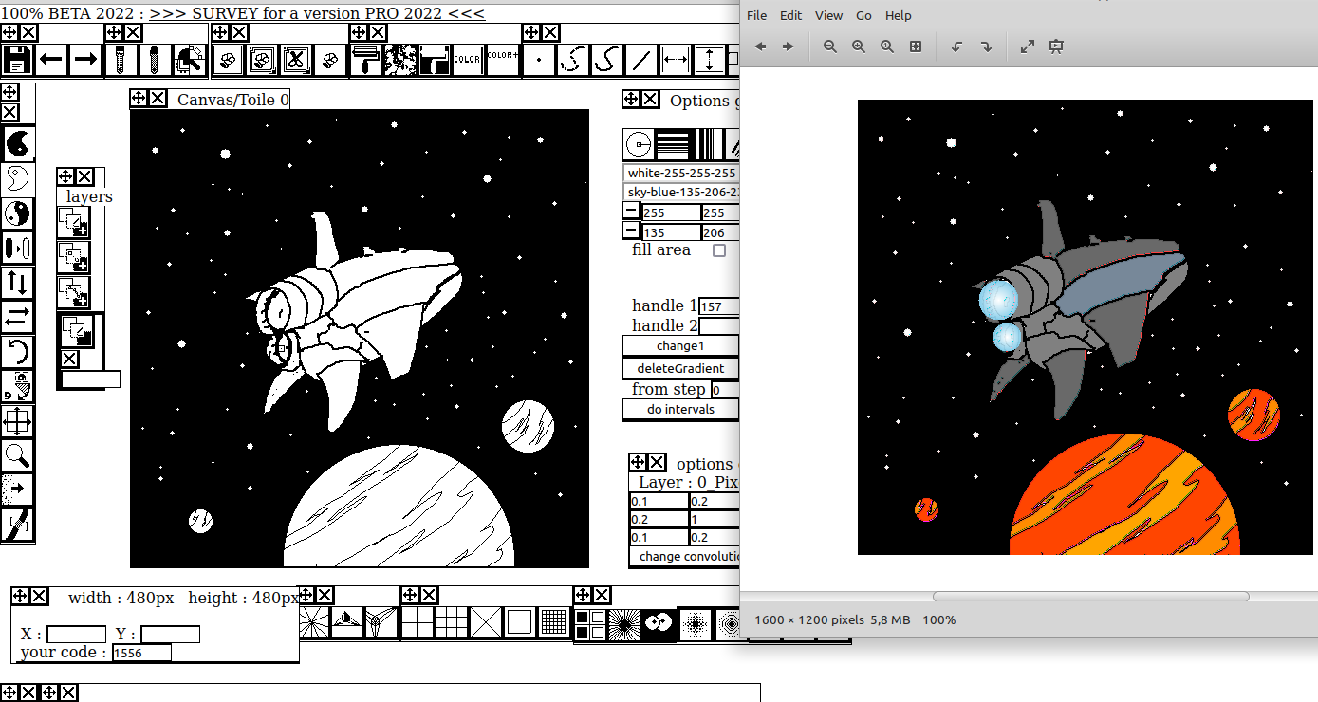Open the SURVEY for version PRO 2022 link
This screenshot has width=1318, height=702.
pyautogui.click(x=317, y=13)
